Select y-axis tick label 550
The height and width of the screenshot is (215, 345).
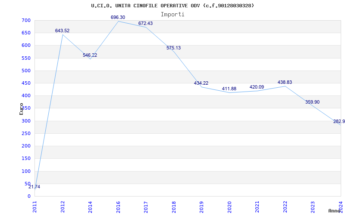click(26, 58)
